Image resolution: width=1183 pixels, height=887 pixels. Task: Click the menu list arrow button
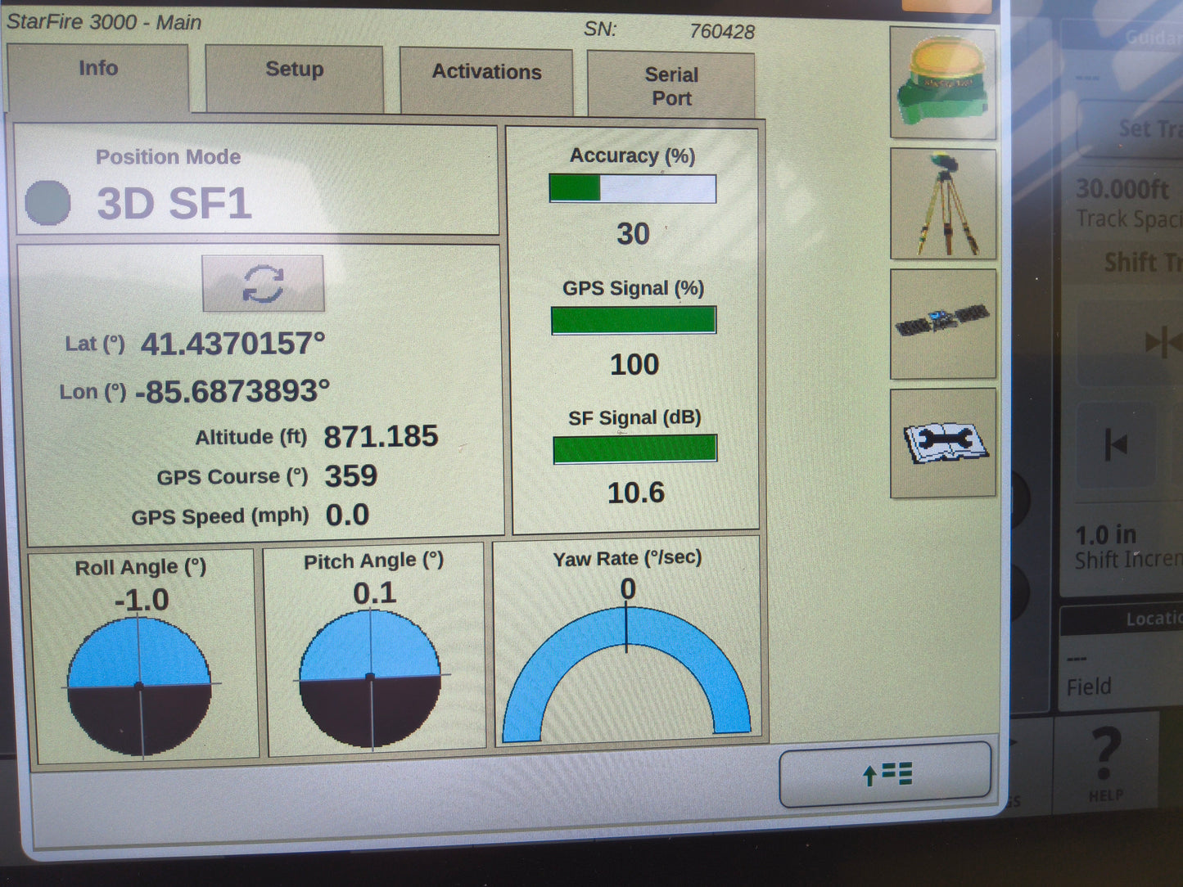(885, 774)
